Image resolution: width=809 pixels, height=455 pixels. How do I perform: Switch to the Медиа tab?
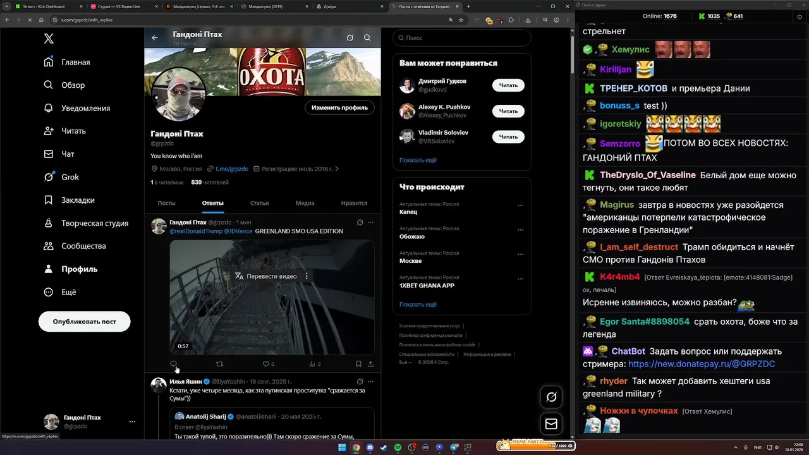coord(305,203)
